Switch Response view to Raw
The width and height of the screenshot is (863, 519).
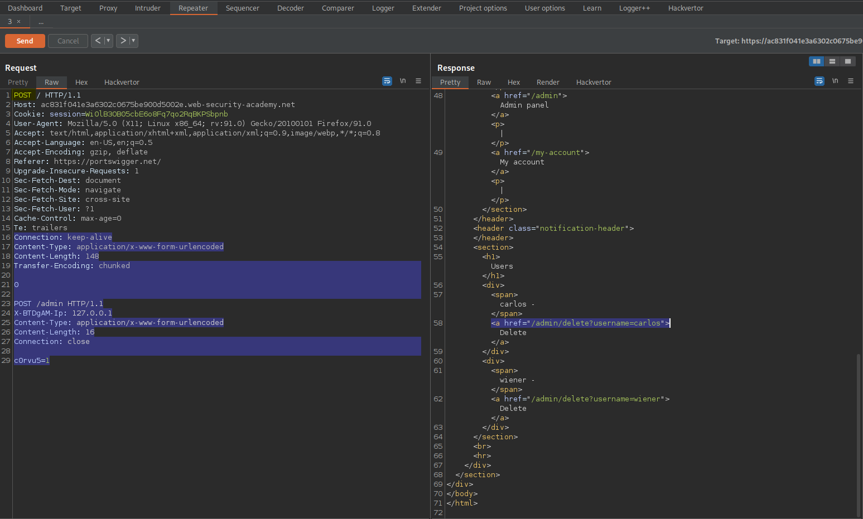pos(484,82)
